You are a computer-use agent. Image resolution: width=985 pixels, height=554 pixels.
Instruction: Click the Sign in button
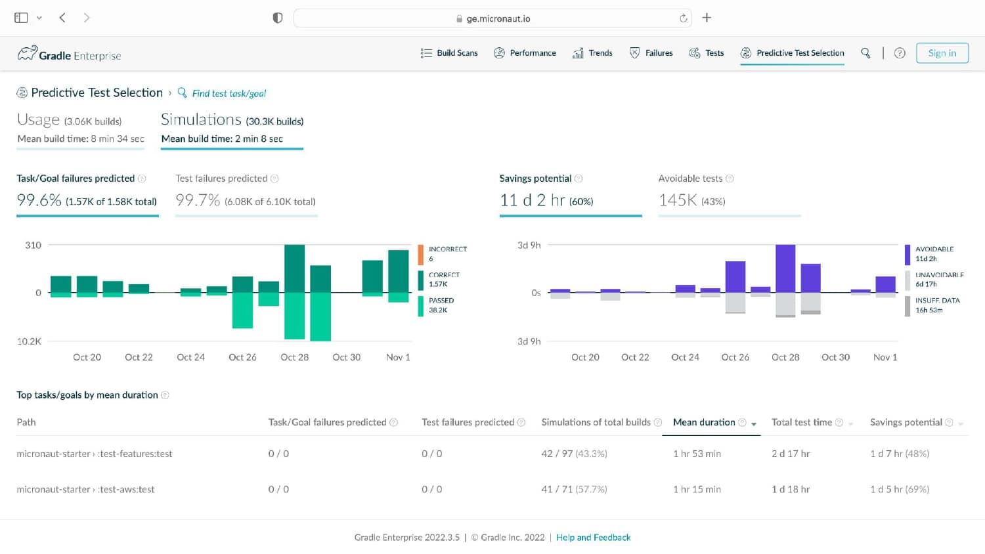(x=942, y=53)
